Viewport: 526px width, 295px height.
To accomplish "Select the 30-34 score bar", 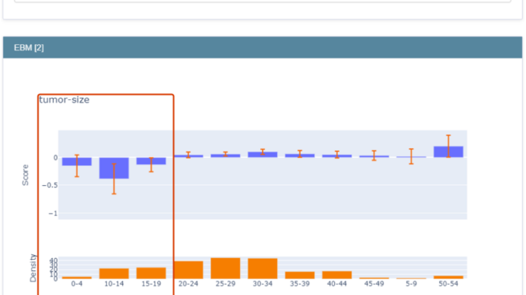I will click(263, 155).
